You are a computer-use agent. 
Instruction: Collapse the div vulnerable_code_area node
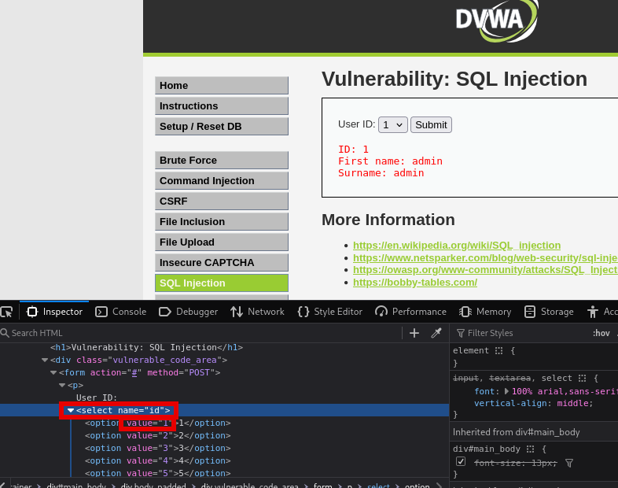[45, 360]
